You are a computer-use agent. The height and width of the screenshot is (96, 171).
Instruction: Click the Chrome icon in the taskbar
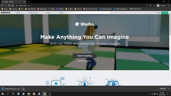point(45,94)
